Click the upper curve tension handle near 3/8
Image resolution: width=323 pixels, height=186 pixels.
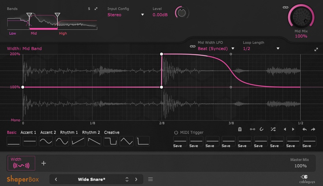pos(231,54)
